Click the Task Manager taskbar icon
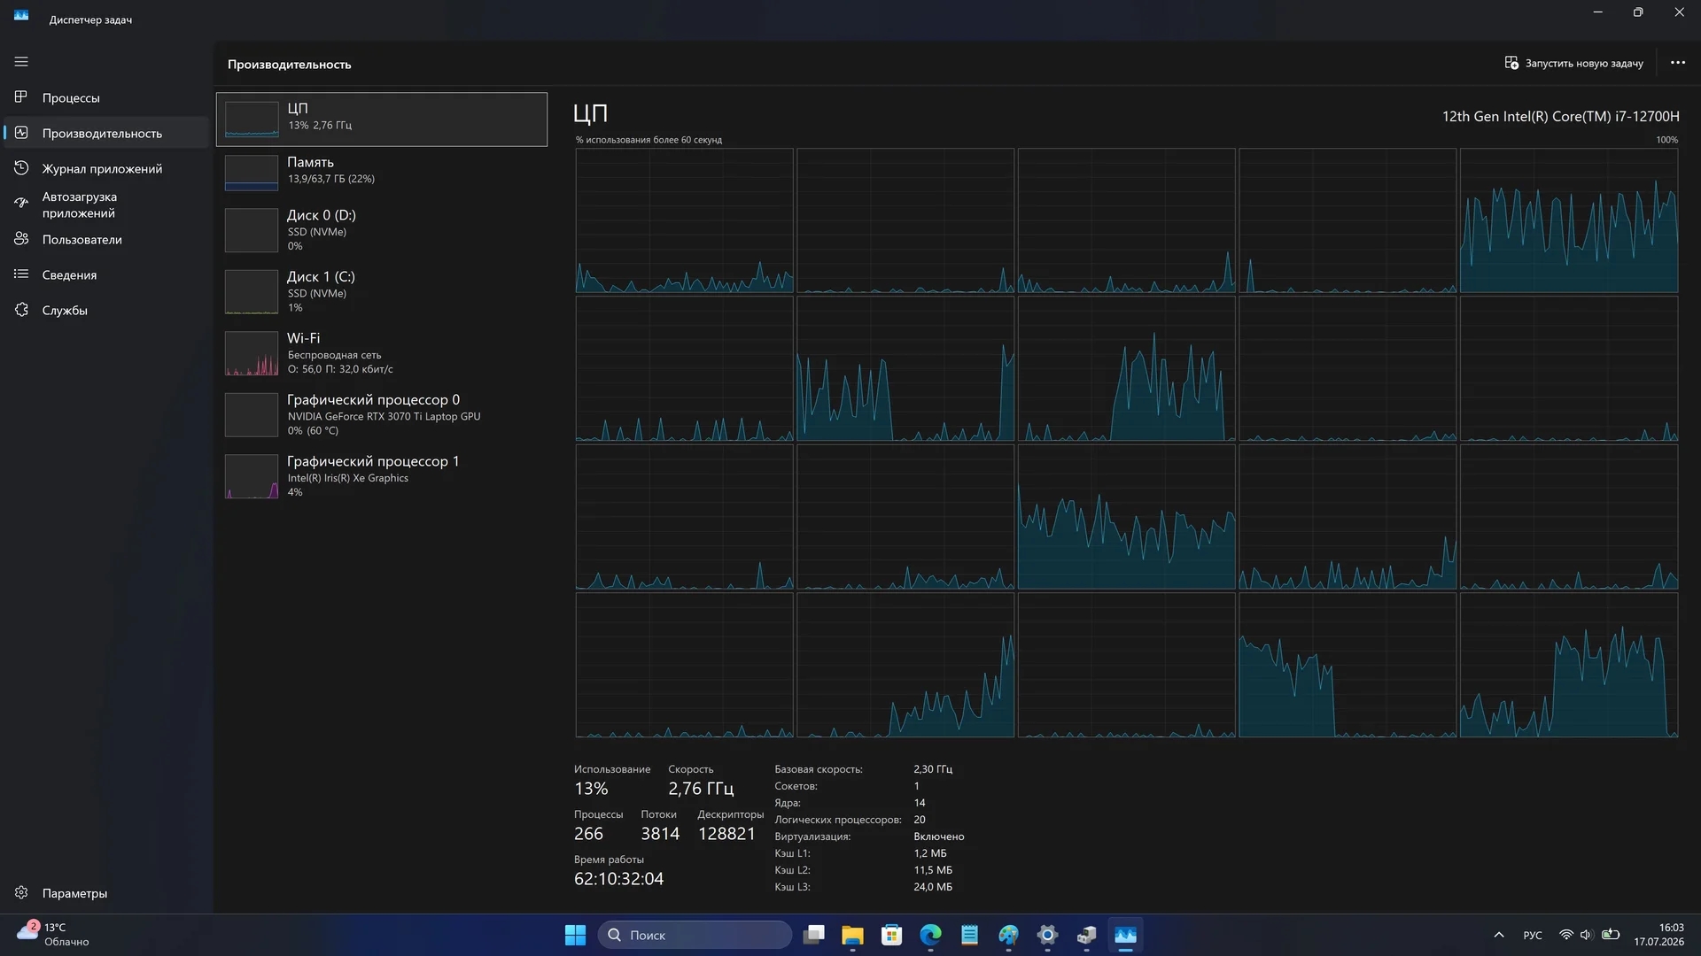1701x956 pixels. [x=1125, y=935]
